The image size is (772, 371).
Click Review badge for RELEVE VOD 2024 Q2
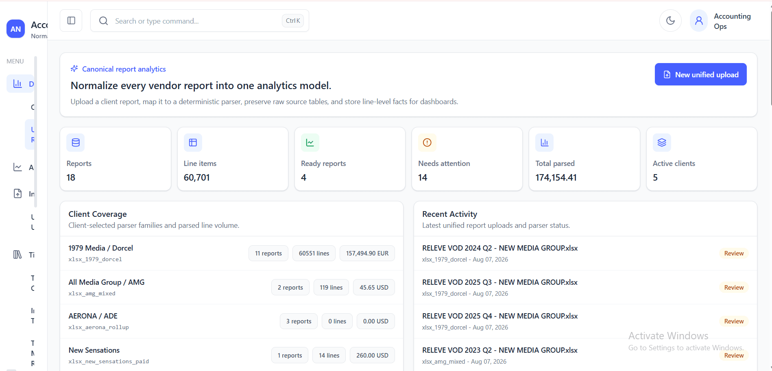(734, 253)
